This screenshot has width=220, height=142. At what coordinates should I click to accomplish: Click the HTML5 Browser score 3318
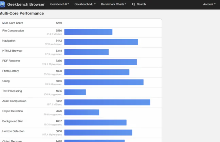tap(59, 51)
